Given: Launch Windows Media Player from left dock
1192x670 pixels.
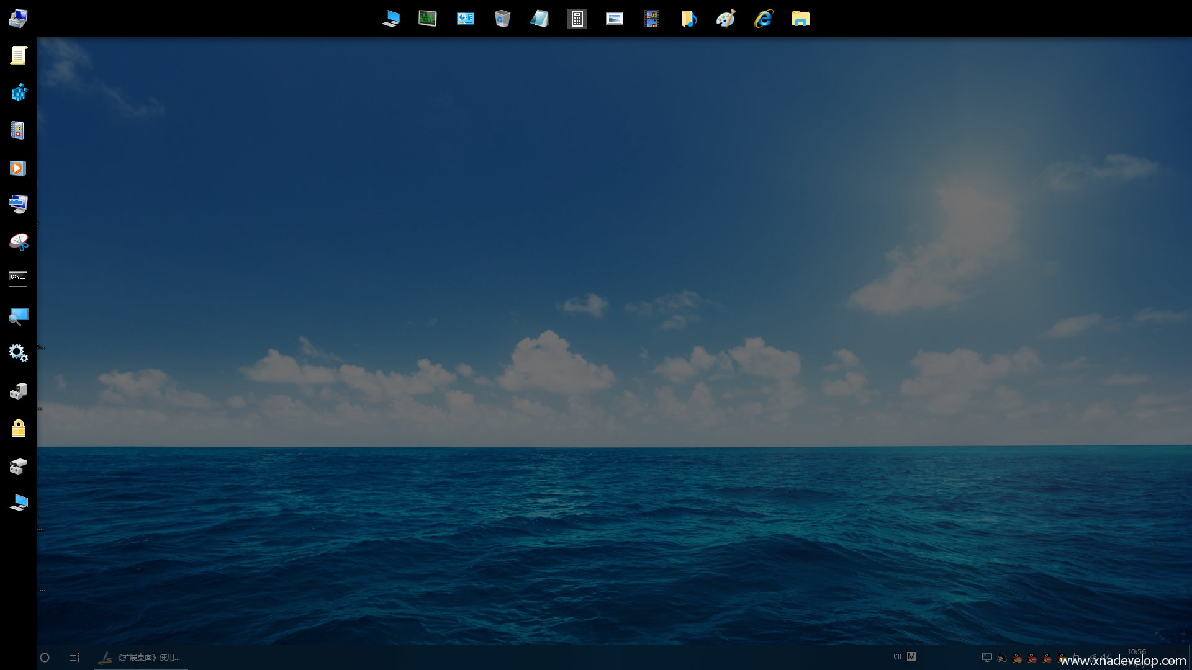Looking at the screenshot, I should coord(18,168).
